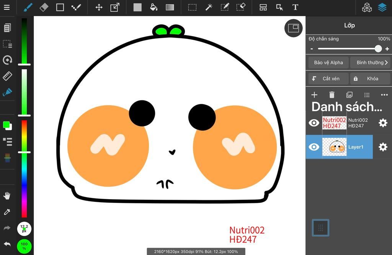Click the top green brightness slider

pyautogui.click(x=24, y=41)
